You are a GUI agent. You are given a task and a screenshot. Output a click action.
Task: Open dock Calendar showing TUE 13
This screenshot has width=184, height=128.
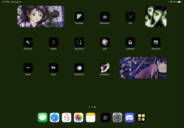[x=66, y=117]
